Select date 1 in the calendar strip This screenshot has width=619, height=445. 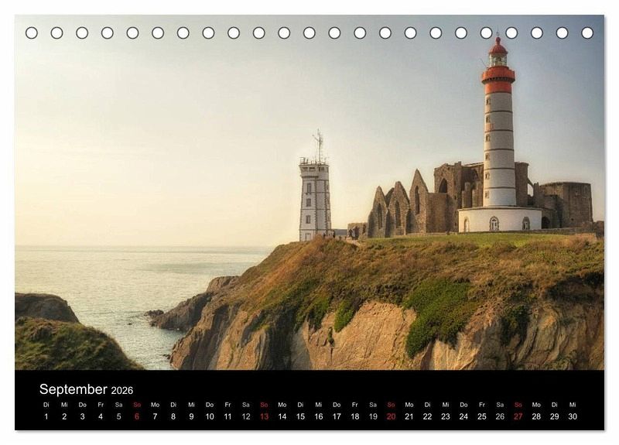pos(46,416)
